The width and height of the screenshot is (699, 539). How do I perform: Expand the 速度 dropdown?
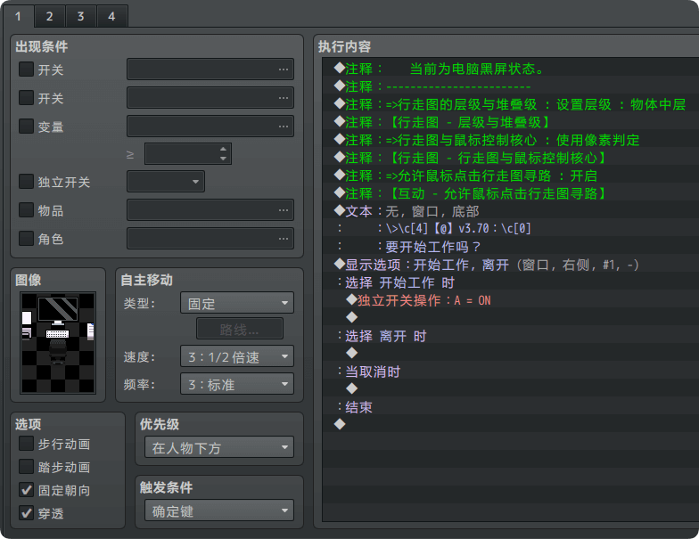tap(236, 357)
